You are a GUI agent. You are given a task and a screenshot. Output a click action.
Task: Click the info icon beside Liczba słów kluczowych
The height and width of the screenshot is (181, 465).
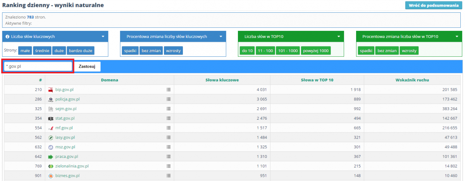7,37
